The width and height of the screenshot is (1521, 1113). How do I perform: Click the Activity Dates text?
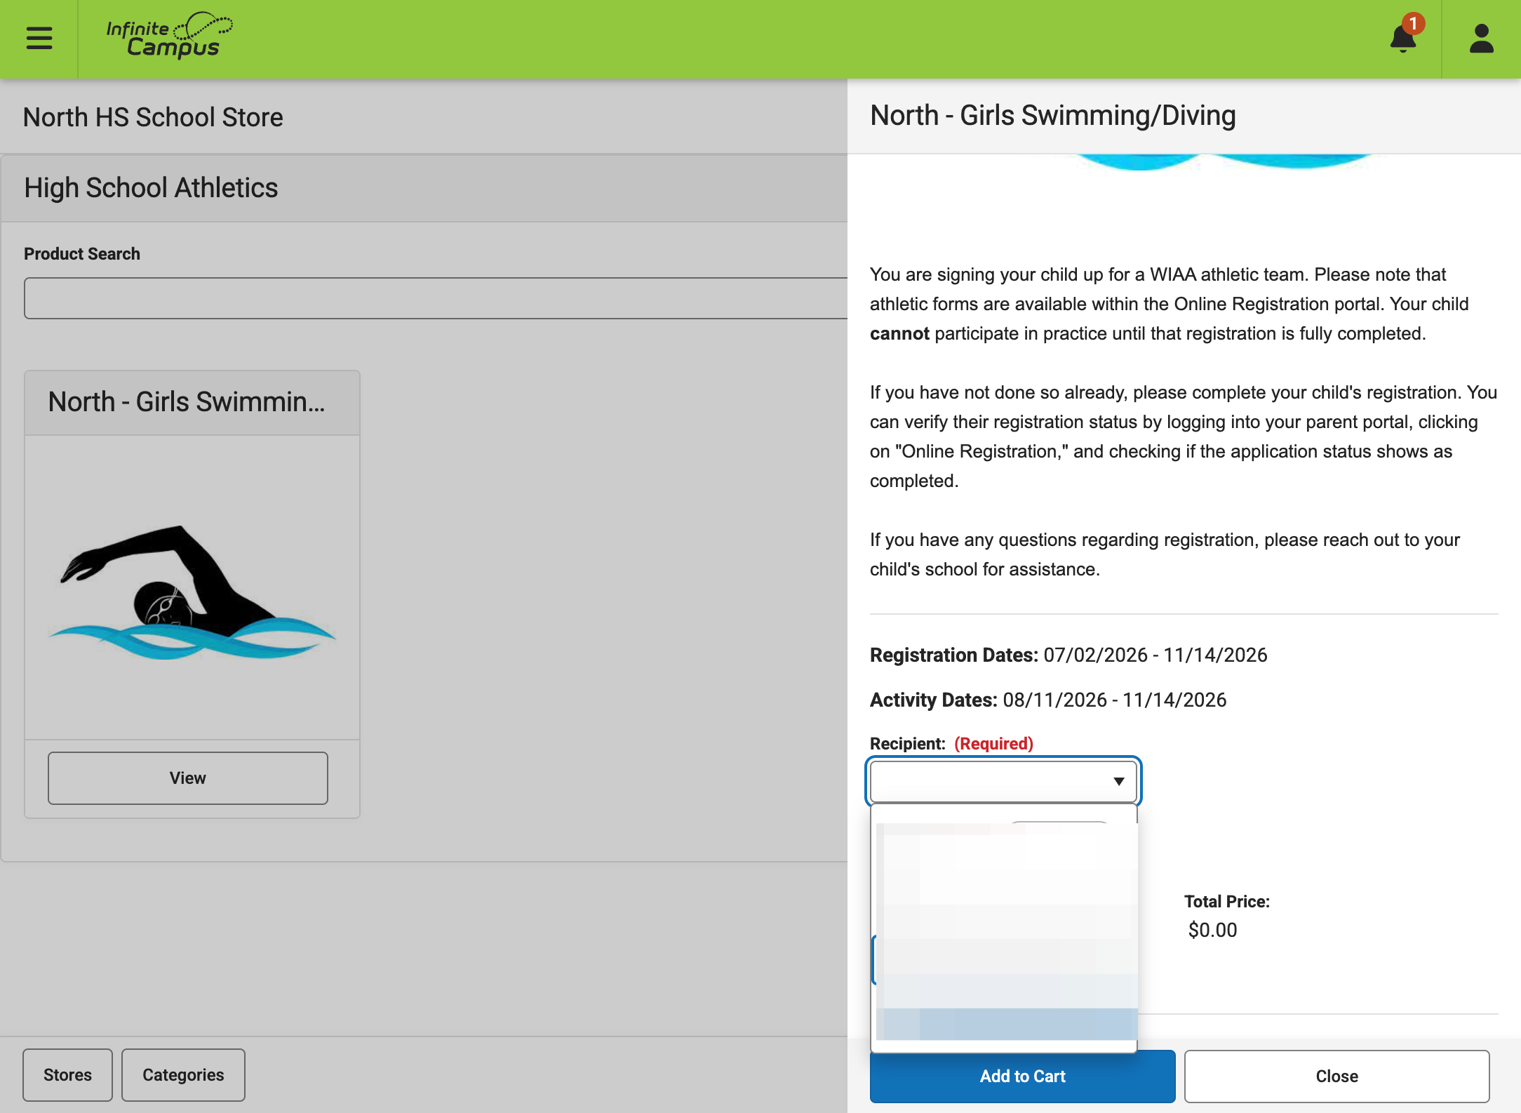coord(1048,700)
